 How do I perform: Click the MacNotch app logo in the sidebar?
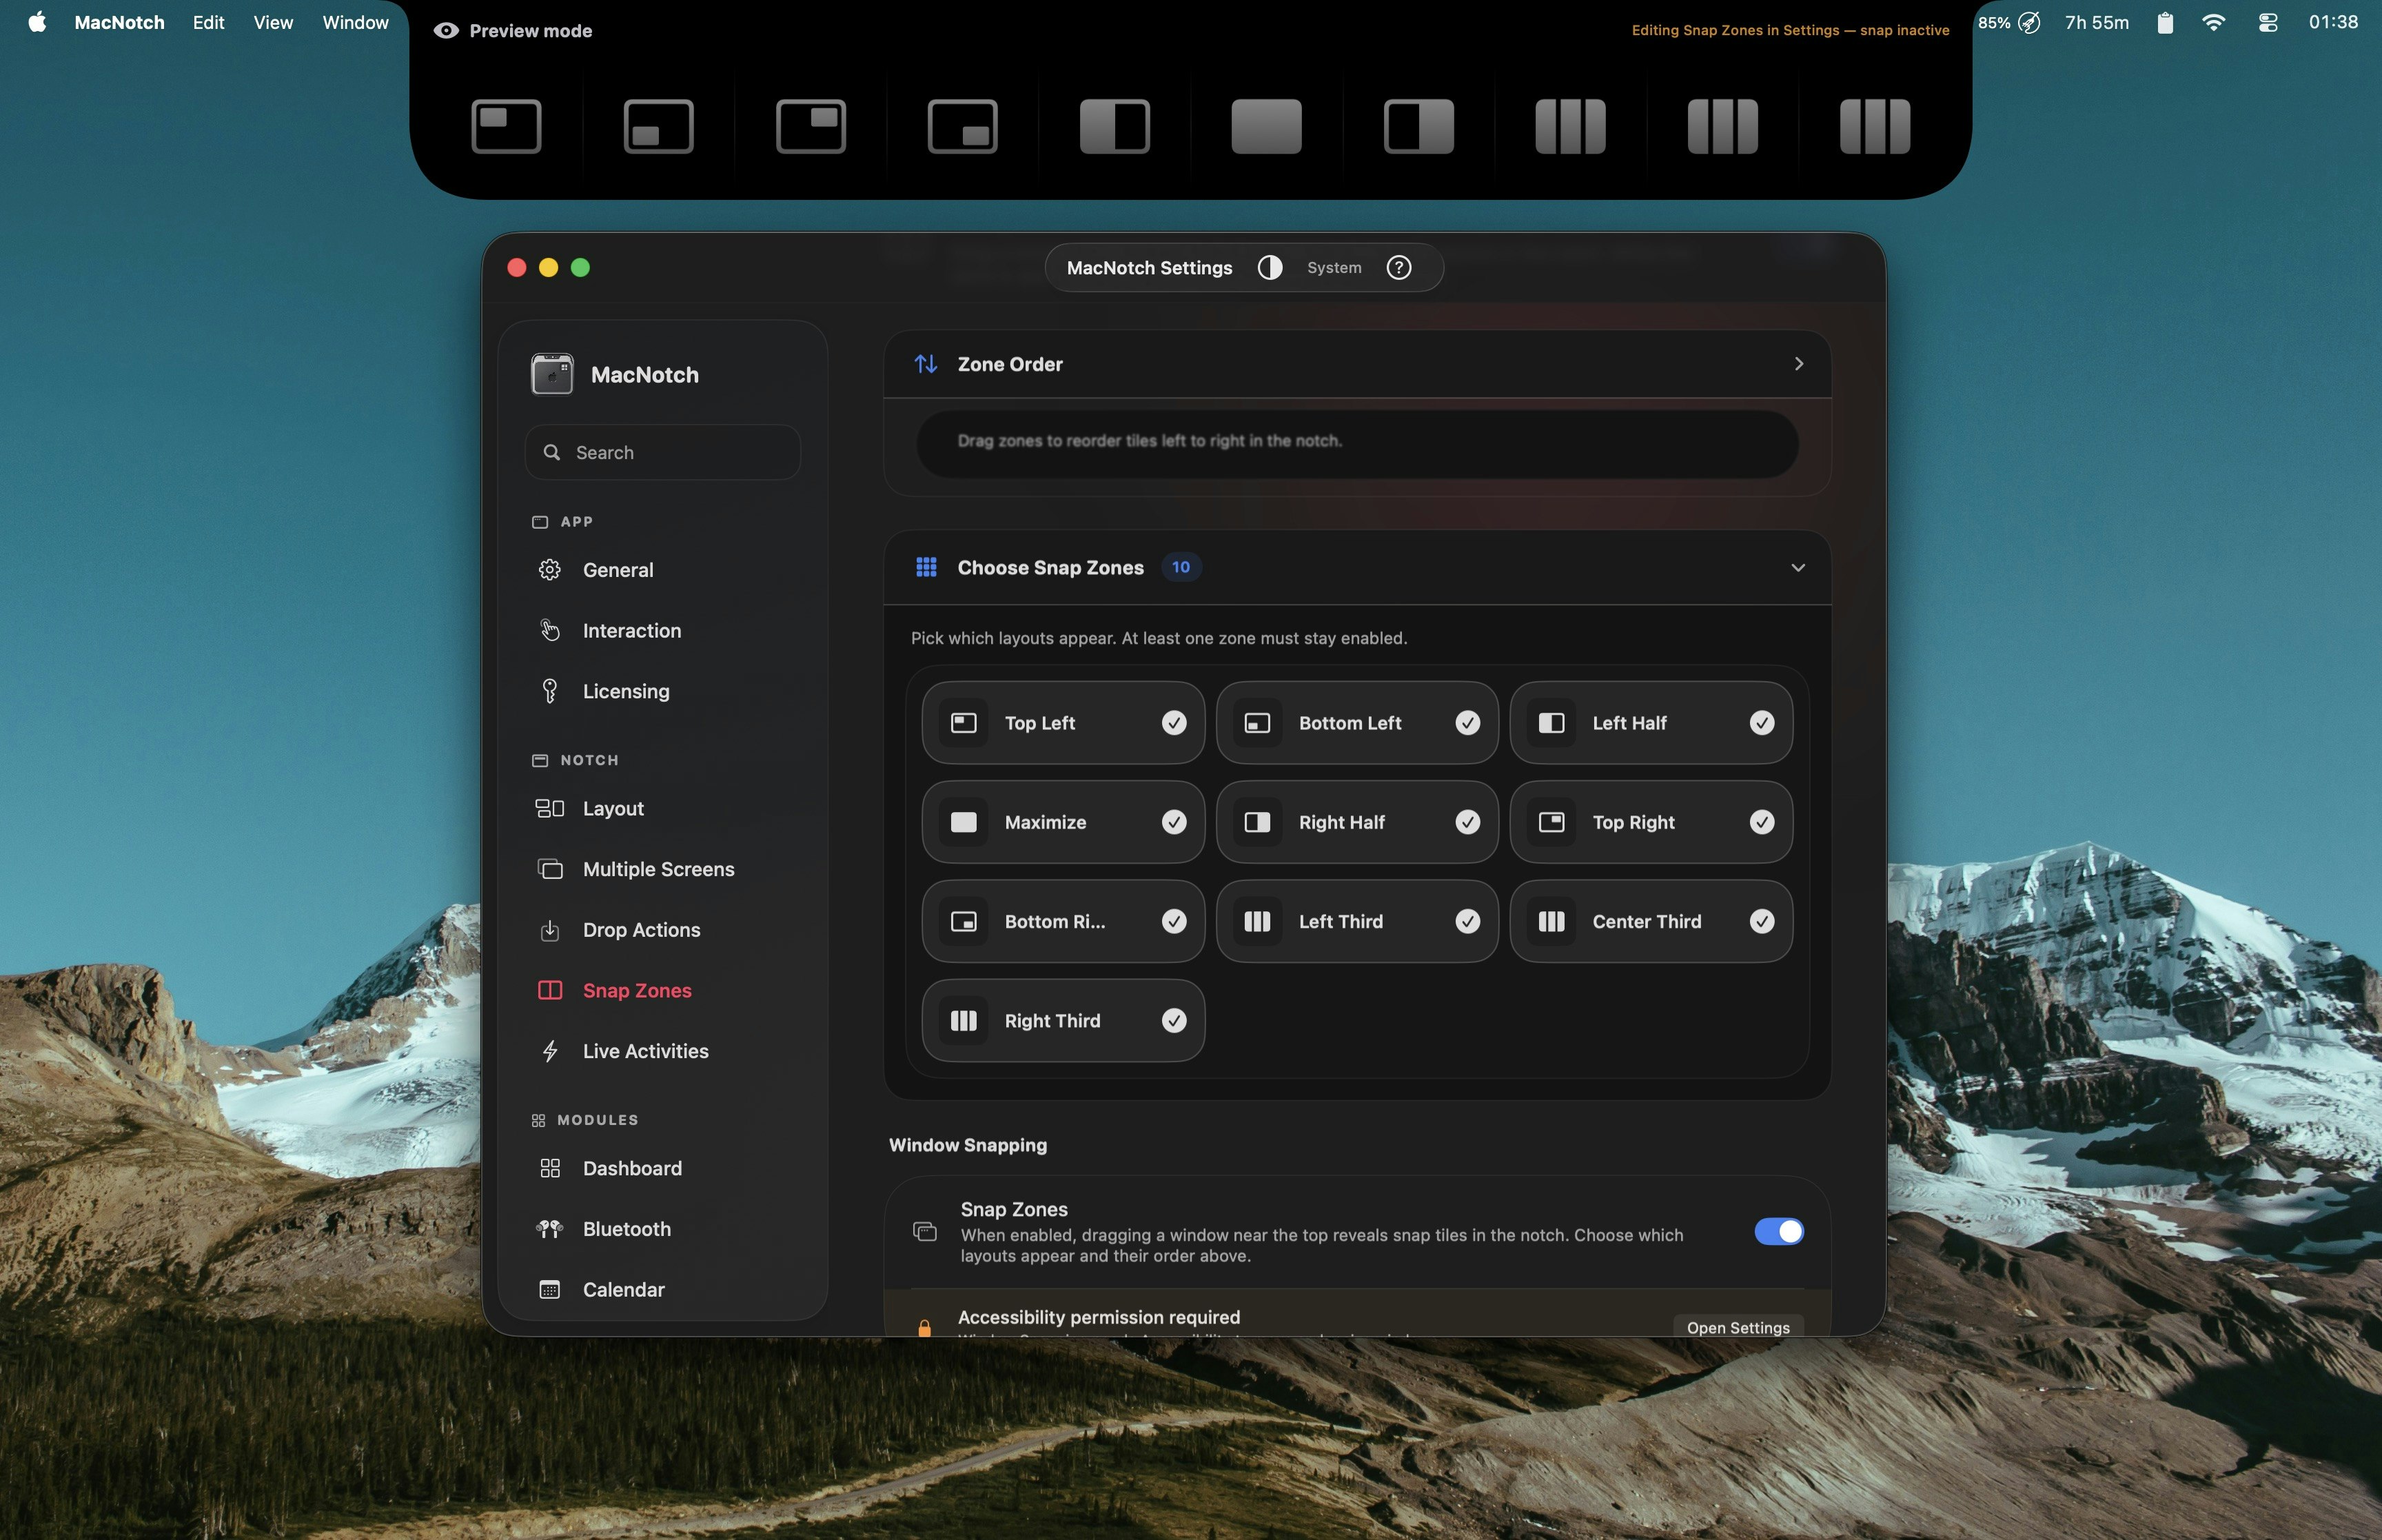point(552,374)
